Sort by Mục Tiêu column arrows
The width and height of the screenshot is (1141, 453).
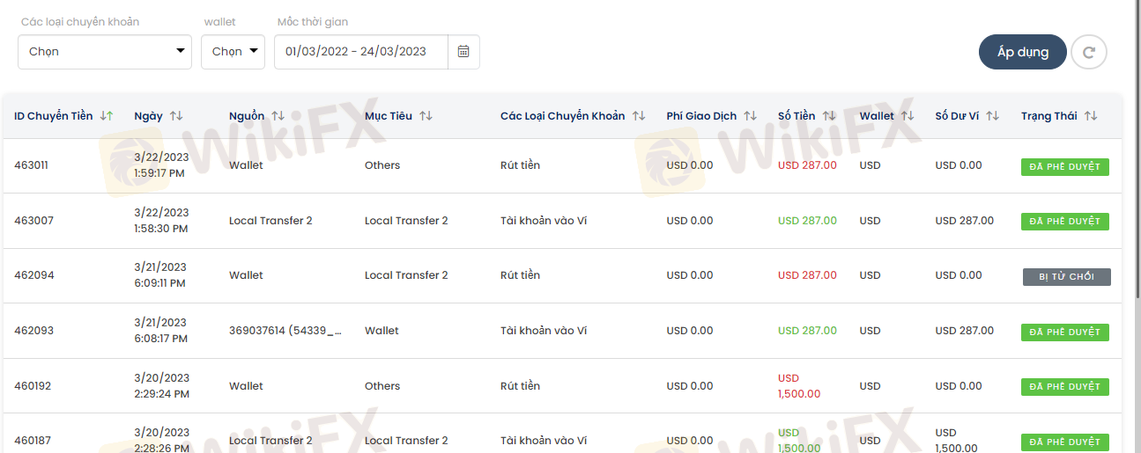point(426,116)
